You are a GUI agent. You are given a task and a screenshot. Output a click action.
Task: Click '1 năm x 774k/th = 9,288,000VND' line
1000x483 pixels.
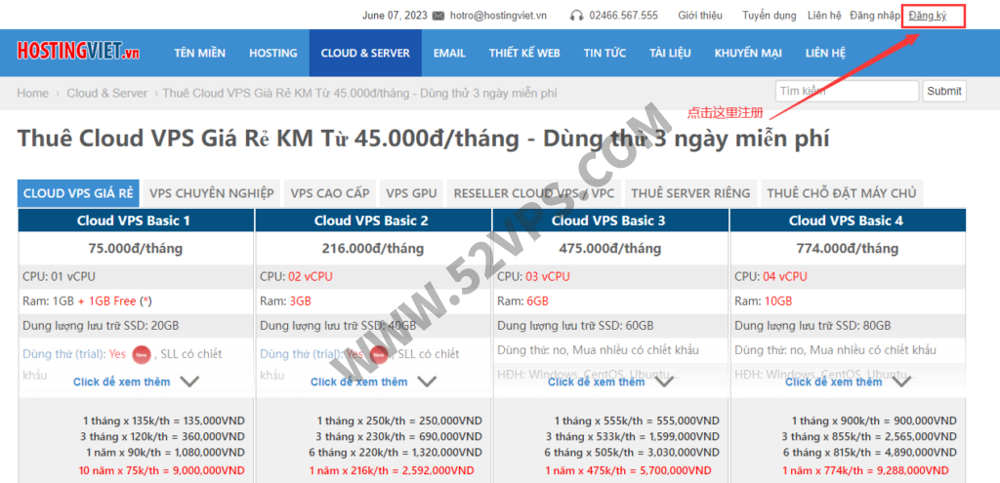[867, 470]
